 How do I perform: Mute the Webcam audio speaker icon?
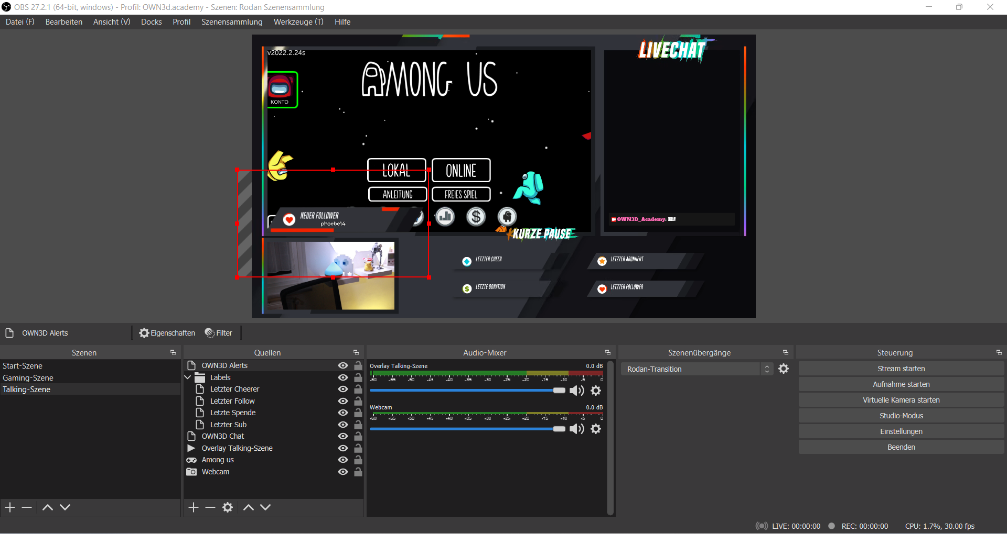(x=576, y=429)
